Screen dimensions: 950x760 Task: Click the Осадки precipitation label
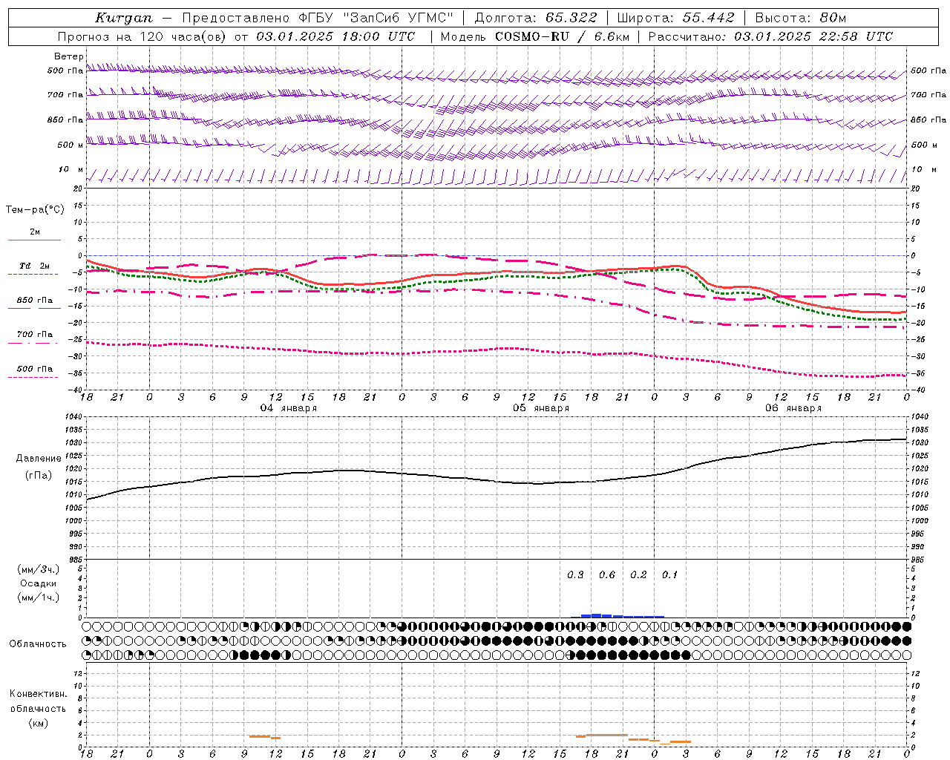pyautogui.click(x=39, y=583)
